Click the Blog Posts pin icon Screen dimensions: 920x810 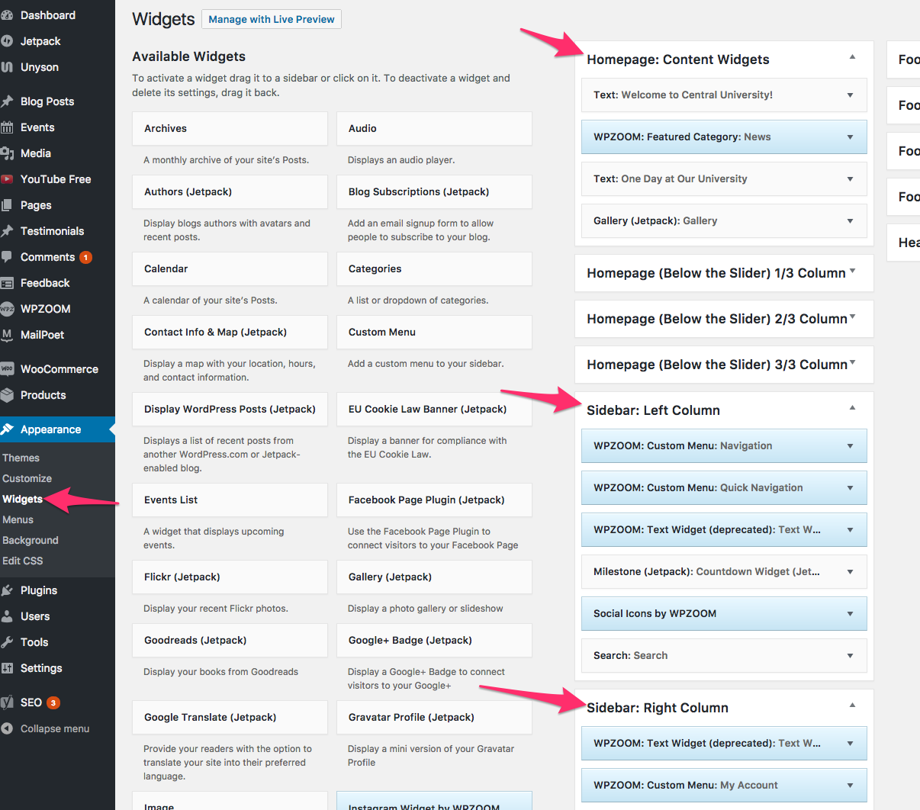(7, 101)
